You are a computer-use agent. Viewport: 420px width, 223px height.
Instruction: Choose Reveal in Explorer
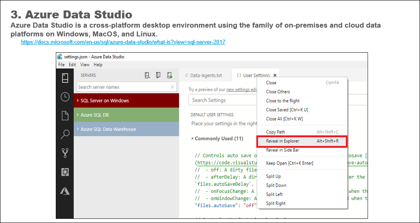coord(302,141)
